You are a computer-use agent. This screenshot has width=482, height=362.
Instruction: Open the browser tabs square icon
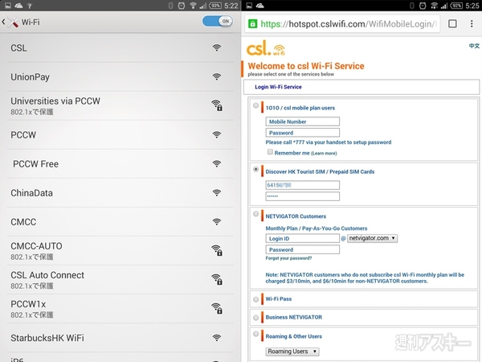[452, 23]
